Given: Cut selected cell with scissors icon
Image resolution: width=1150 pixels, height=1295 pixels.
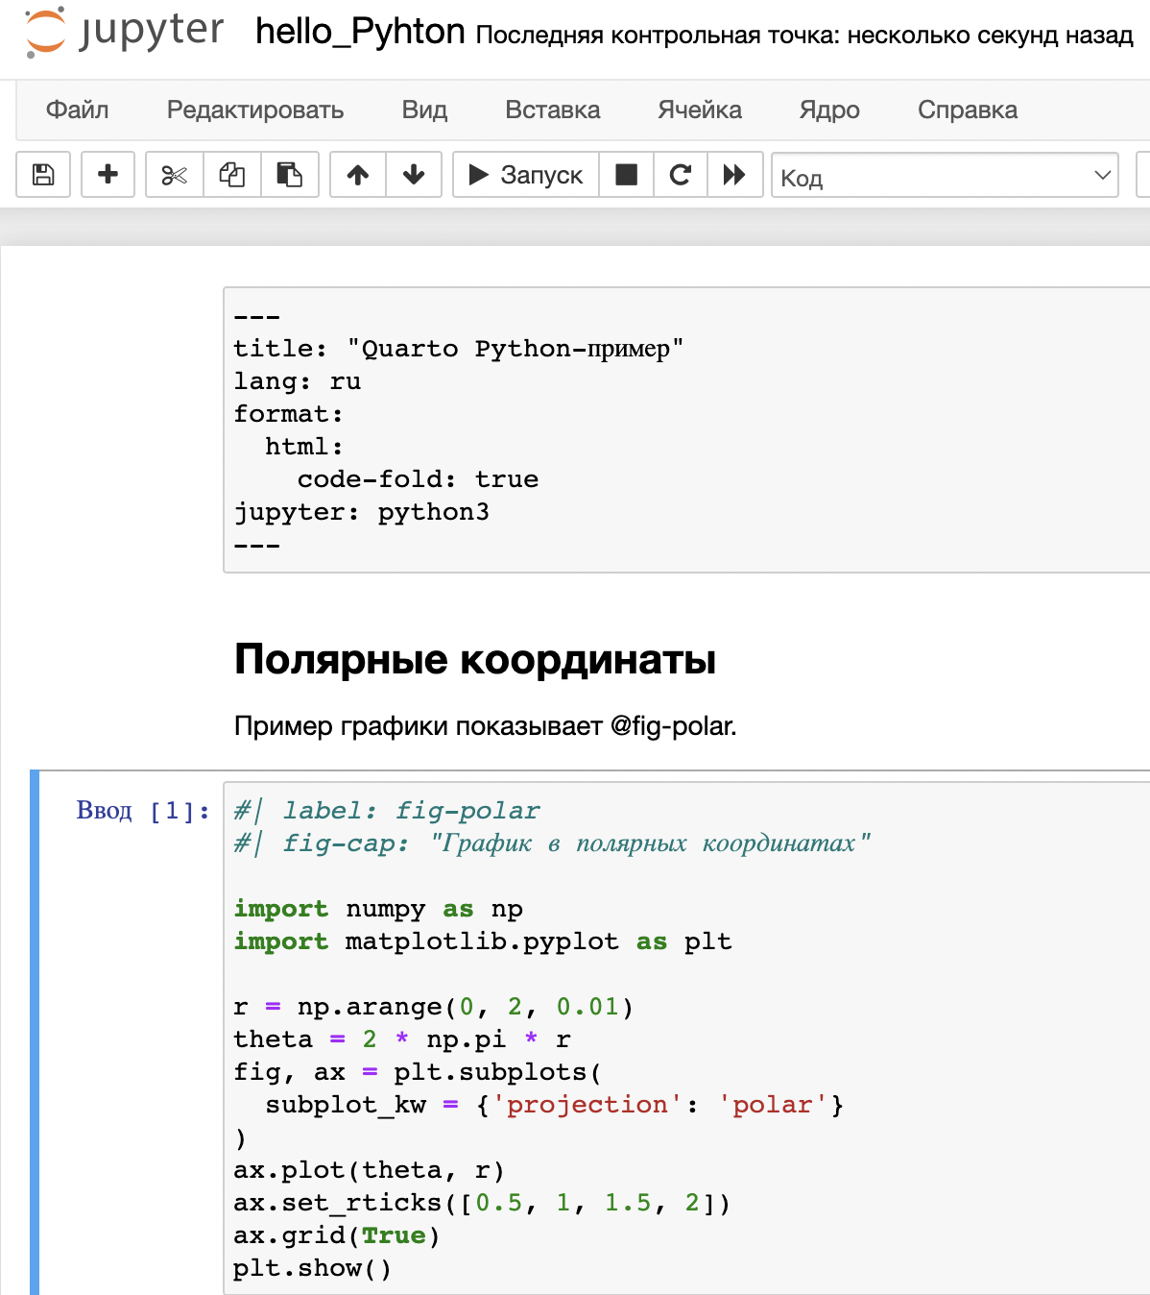Looking at the screenshot, I should coord(174,175).
